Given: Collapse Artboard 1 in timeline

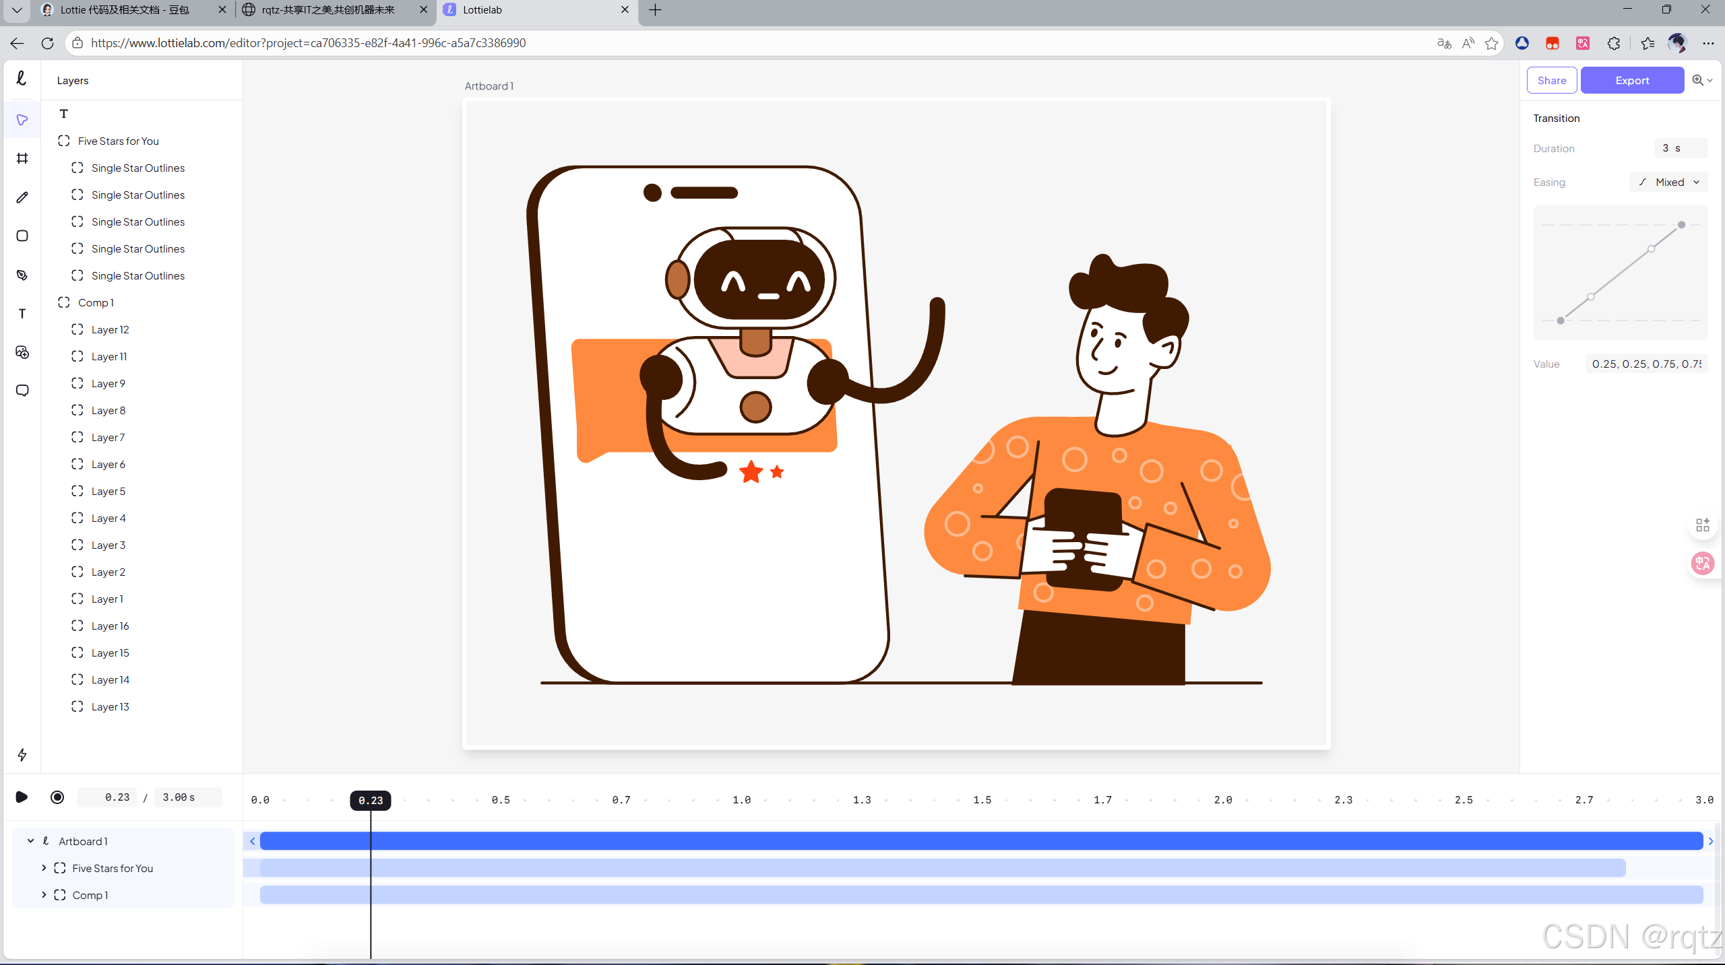Looking at the screenshot, I should point(31,841).
